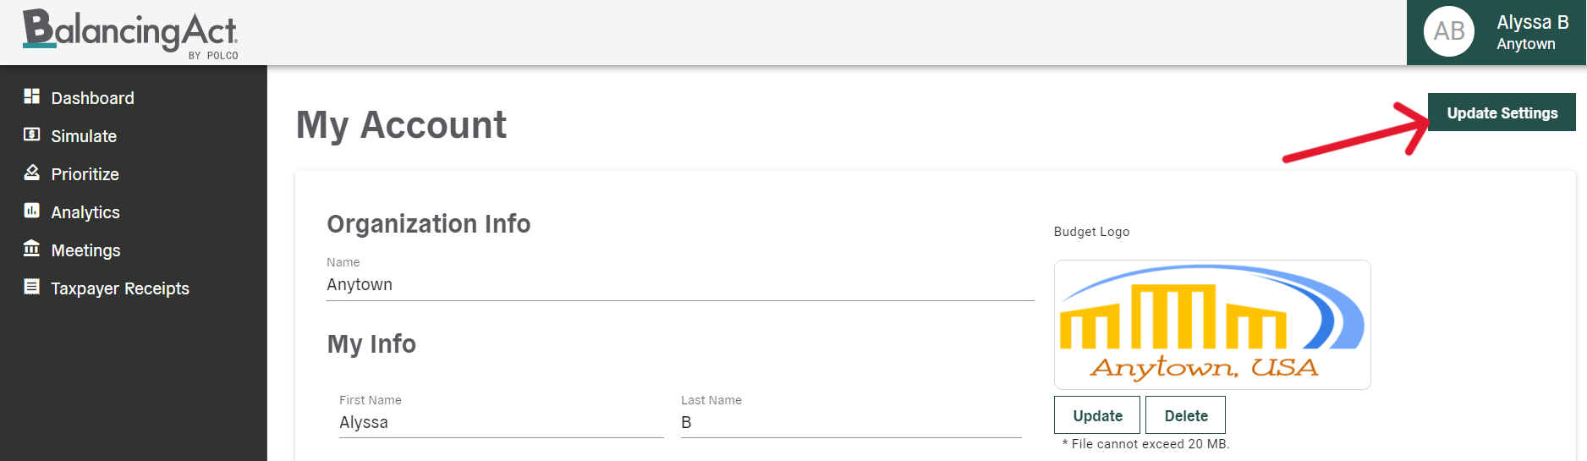Click the Analytics chart icon

pos(32,211)
